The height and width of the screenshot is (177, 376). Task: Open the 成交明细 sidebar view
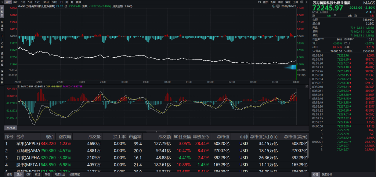point(2,59)
